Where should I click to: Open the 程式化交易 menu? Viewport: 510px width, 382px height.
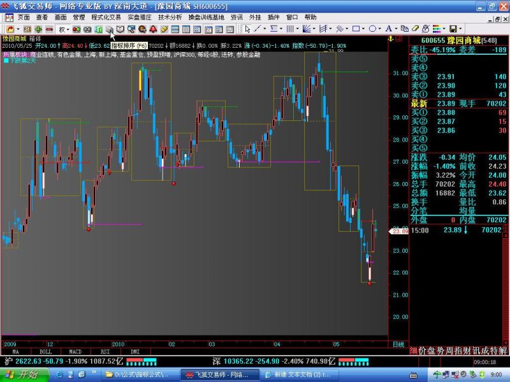[x=106, y=17]
